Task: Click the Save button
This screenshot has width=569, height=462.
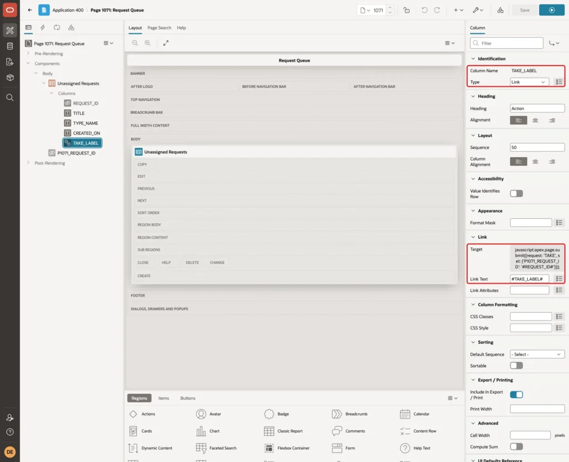Action: click(x=525, y=10)
